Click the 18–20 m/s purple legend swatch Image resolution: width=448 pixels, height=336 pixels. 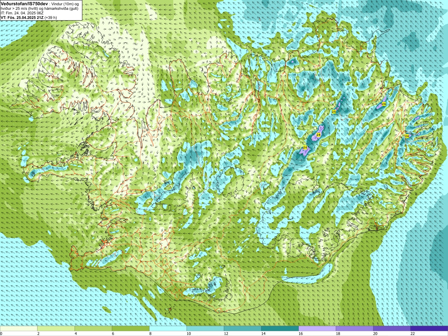(x=355, y=329)
